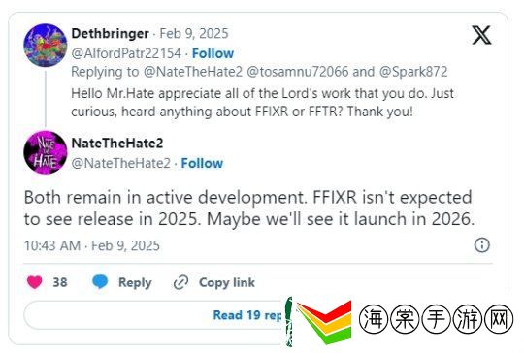524x353 pixels.
Task: Open the 10:43 AM · Feb 9, 2025 timestamp
Action: tap(92, 245)
